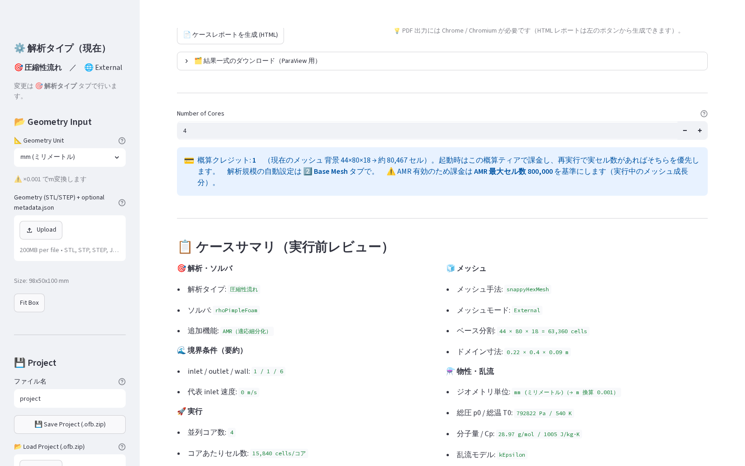The width and height of the screenshot is (745, 466).
Task: Save project as .ofb.zip
Action: pyautogui.click(x=70, y=425)
